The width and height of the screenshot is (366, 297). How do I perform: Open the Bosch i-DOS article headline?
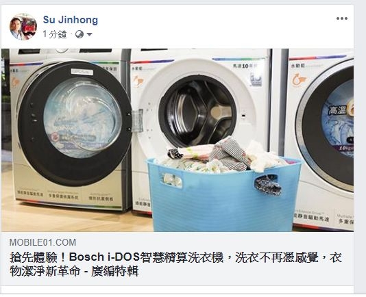coord(175,264)
